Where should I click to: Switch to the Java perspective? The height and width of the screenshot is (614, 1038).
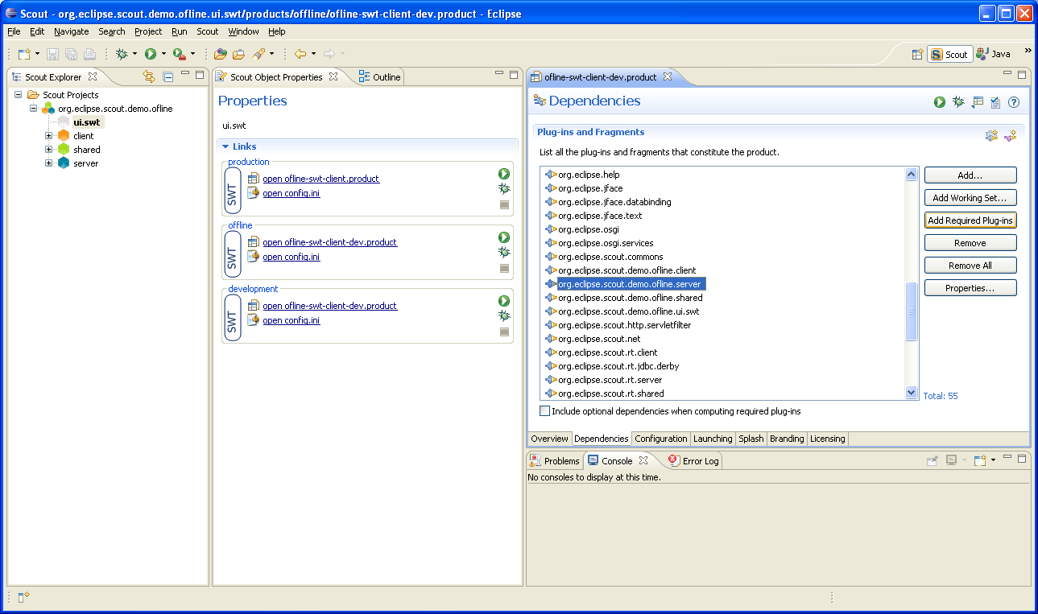(x=993, y=54)
